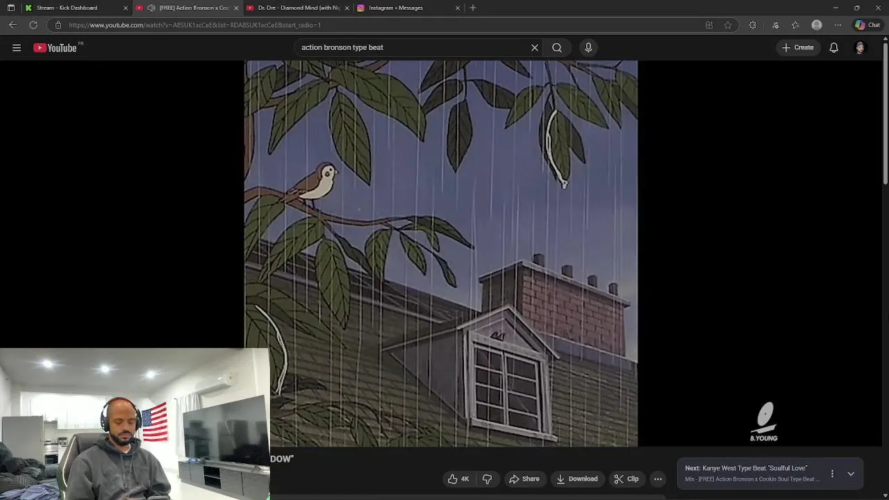Click the page vertical scrollbar thumb
The image size is (889, 500).
885,113
